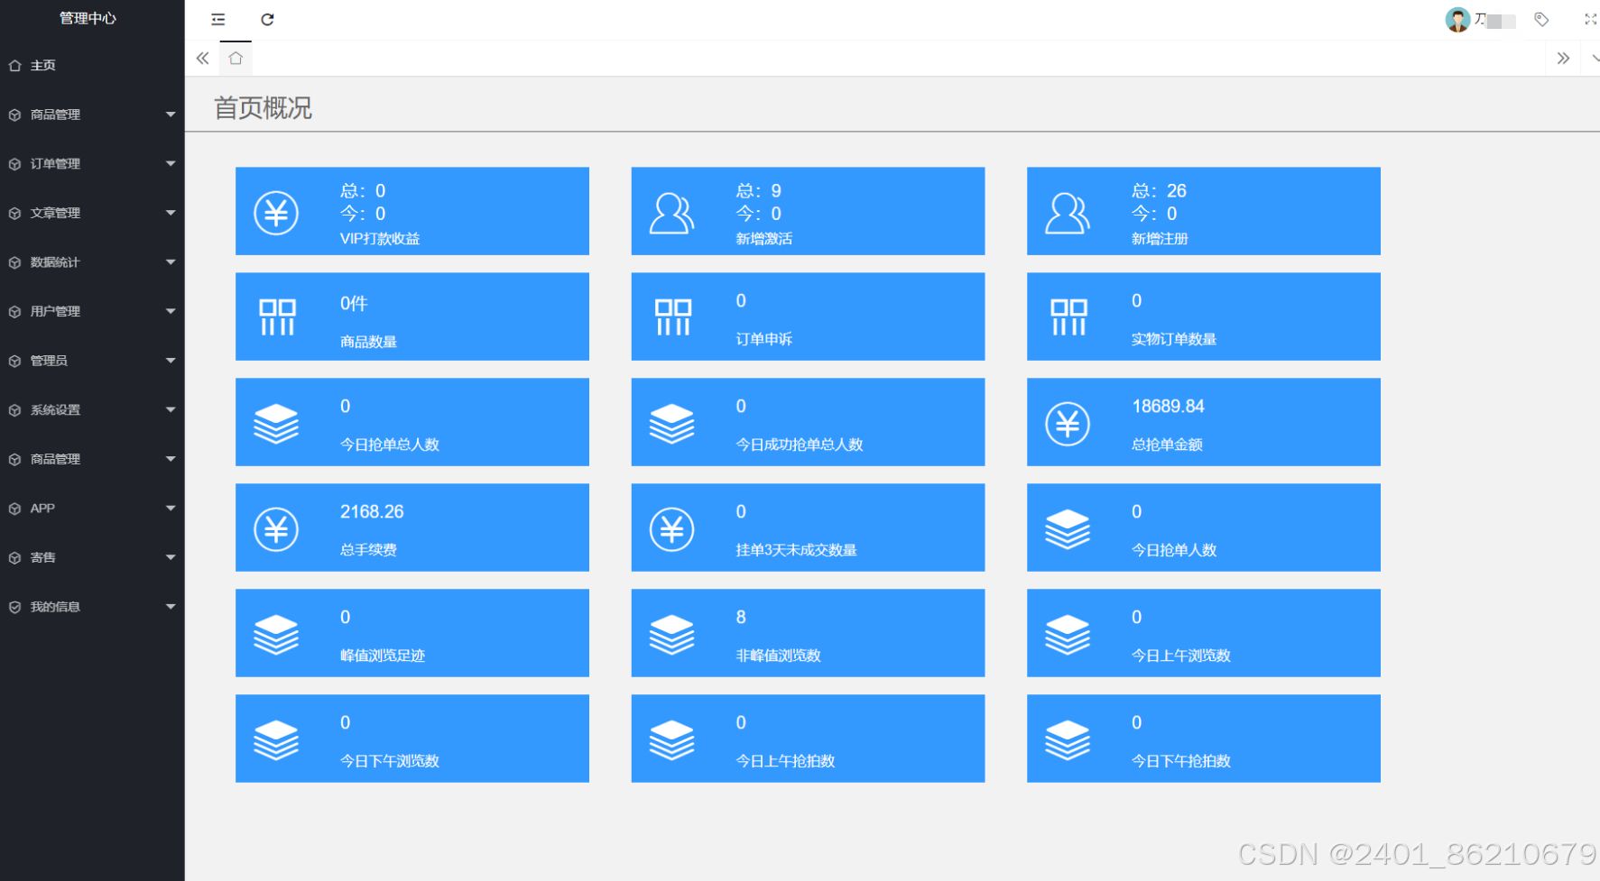Open the 数据统计 menu item
Viewport: 1600px width, 881px height.
coord(92,262)
